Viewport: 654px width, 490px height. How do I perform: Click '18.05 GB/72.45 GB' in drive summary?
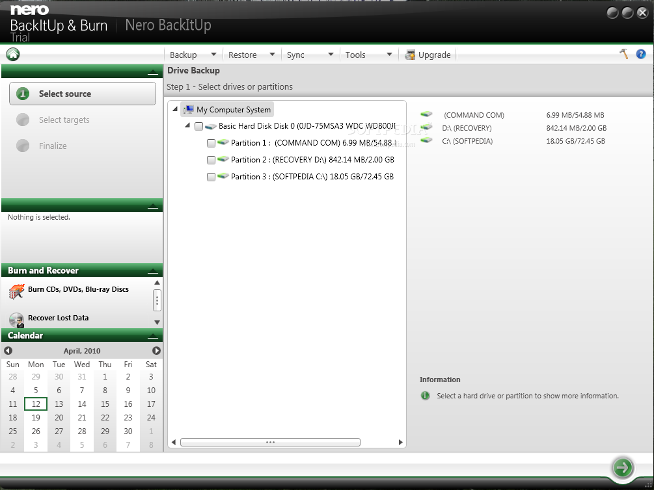click(576, 141)
